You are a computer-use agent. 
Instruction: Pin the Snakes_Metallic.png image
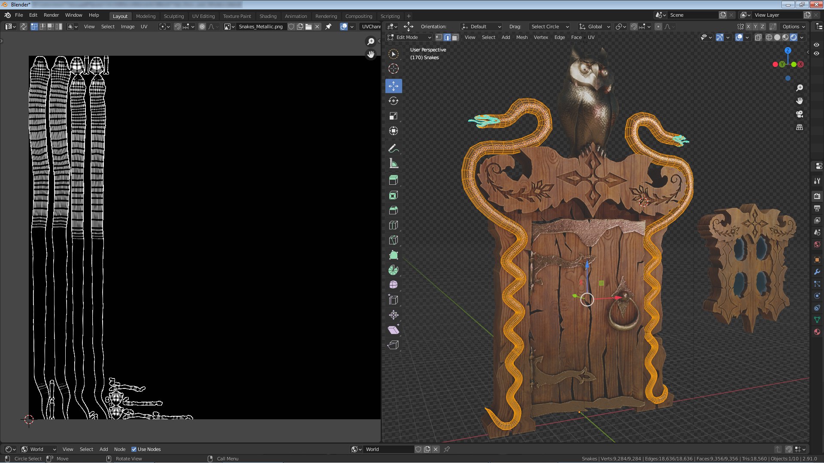coord(328,27)
